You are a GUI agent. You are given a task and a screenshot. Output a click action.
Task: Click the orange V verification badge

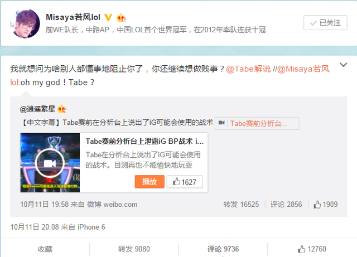coord(108,17)
